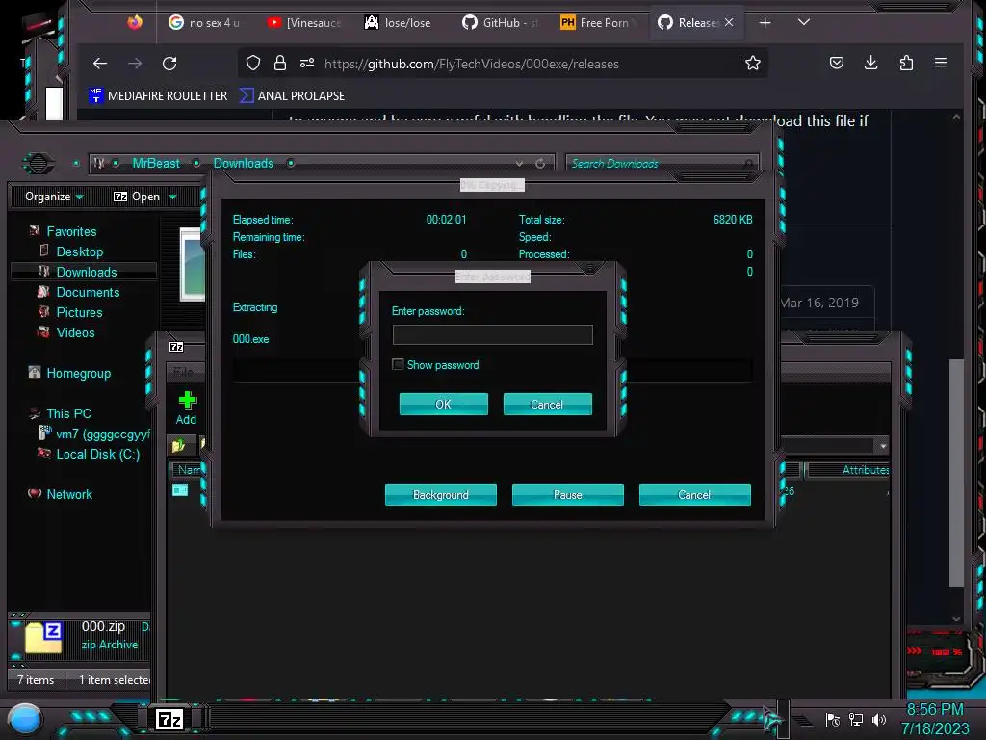Click OK in the Enter password dialog
This screenshot has width=986, height=740.
(x=443, y=404)
